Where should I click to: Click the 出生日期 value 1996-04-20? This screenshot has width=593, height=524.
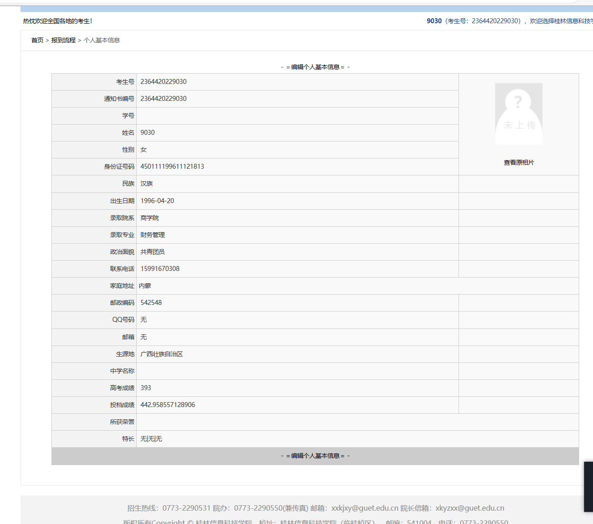click(x=157, y=201)
